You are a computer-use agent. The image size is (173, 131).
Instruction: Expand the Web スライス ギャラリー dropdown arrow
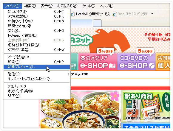[x=152, y=14]
